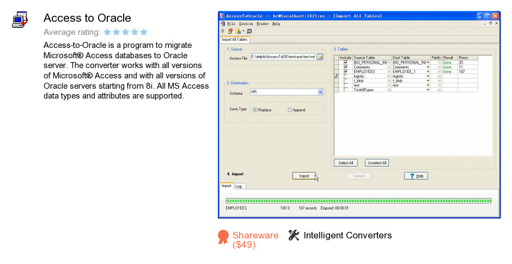The image size is (512, 264).
Task: Click ellipsis button next to source EMPLOYEES
Action: [389, 71]
